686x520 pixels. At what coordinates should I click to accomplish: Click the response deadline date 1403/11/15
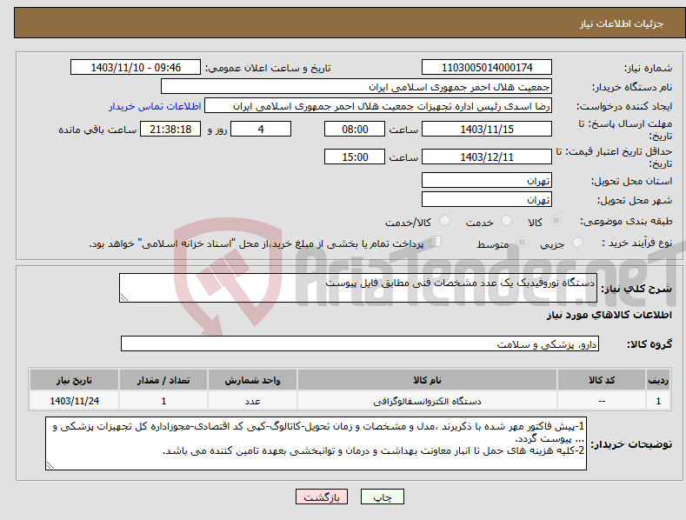[487, 129]
